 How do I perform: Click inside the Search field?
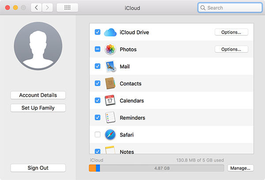click(230, 8)
